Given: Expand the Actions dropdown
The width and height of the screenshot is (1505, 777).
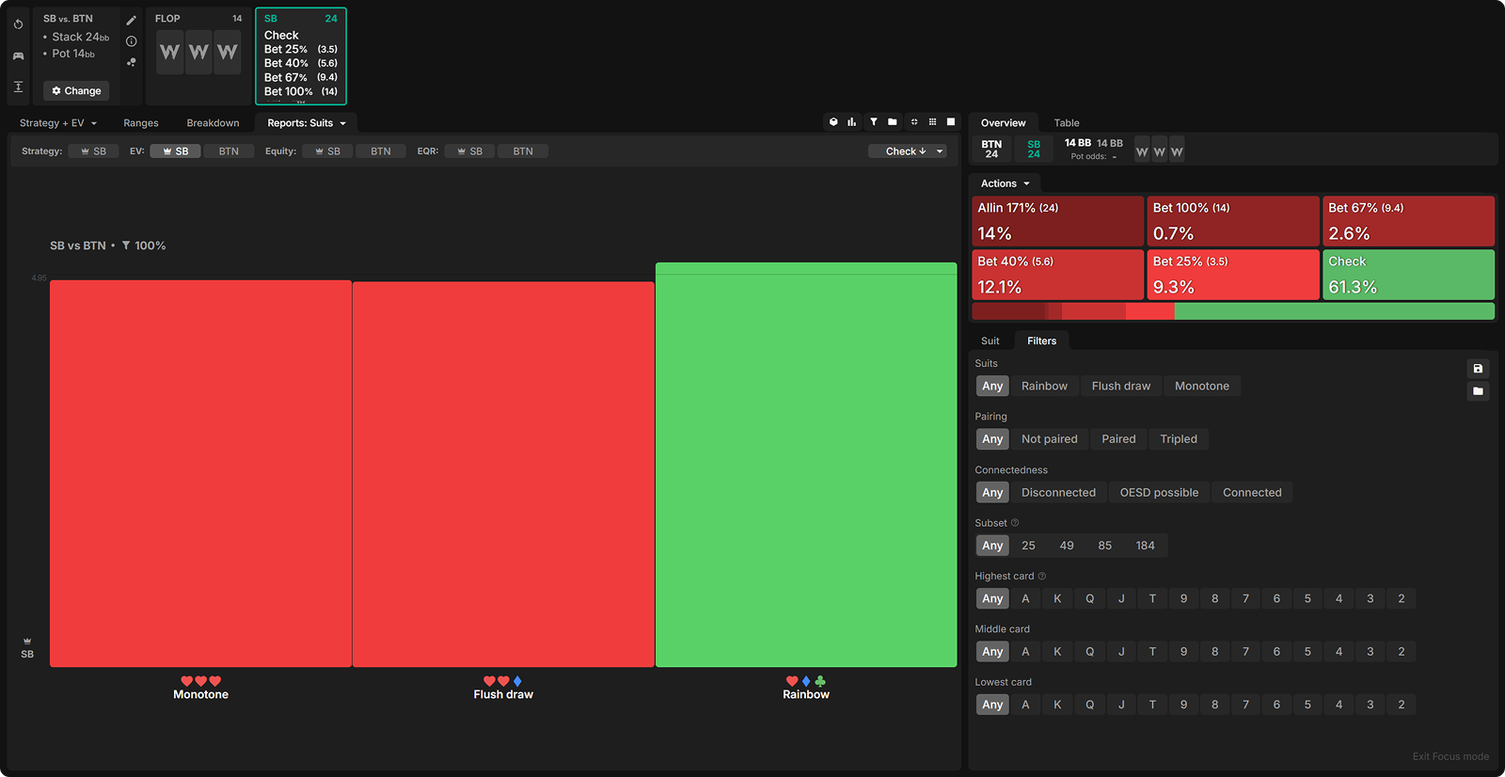Looking at the screenshot, I should [x=1005, y=183].
